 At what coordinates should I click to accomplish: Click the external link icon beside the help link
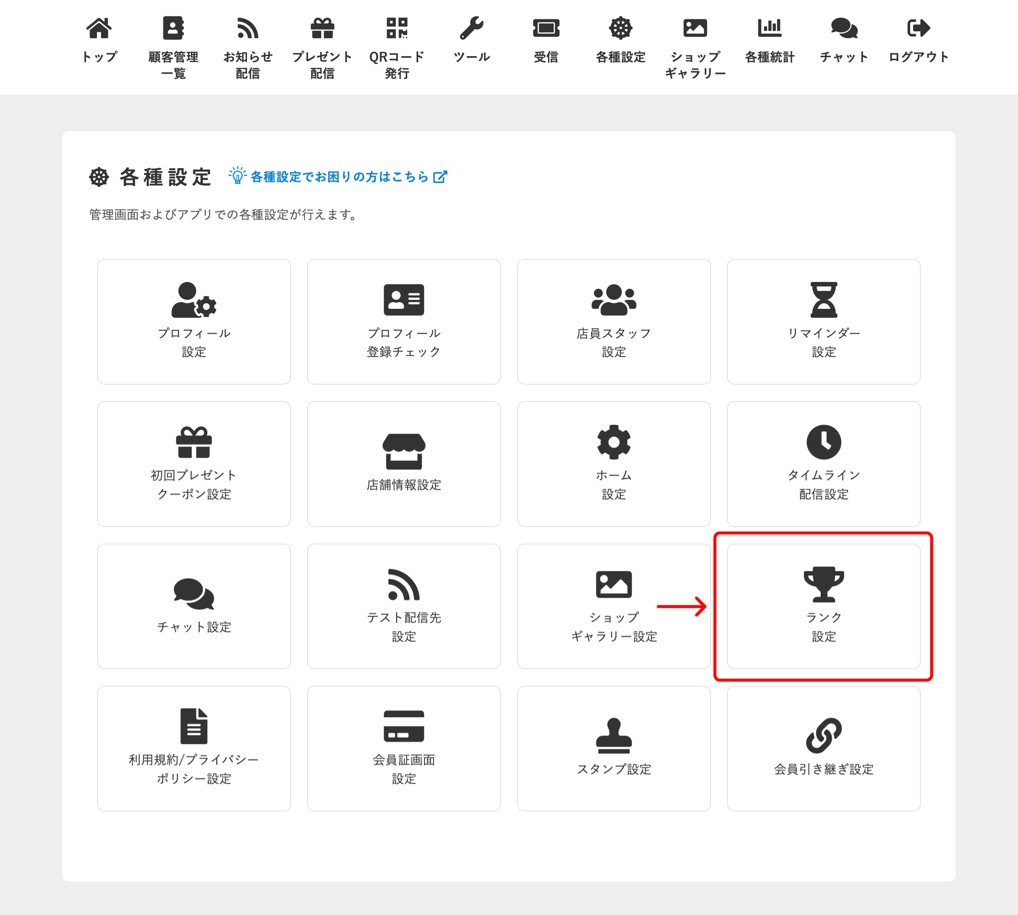pyautogui.click(x=440, y=177)
